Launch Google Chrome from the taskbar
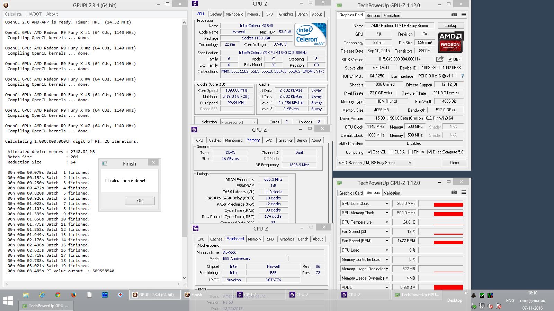Image resolution: width=554 pixels, height=311 pixels. click(x=58, y=295)
